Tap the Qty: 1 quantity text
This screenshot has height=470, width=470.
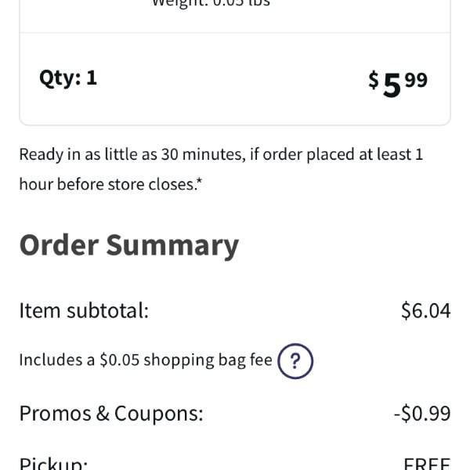point(68,78)
